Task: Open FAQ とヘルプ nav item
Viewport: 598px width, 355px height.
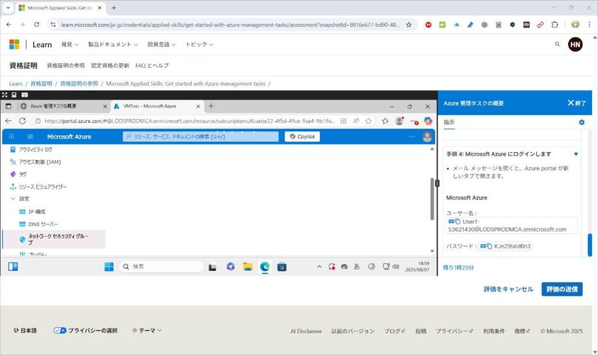Action: pyautogui.click(x=152, y=65)
